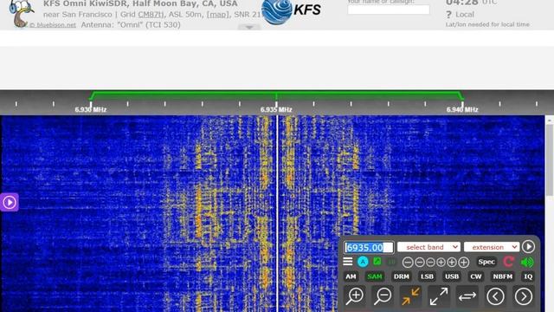
Task: Click the 6.935 MHz label on frequency scale
Action: (276, 110)
